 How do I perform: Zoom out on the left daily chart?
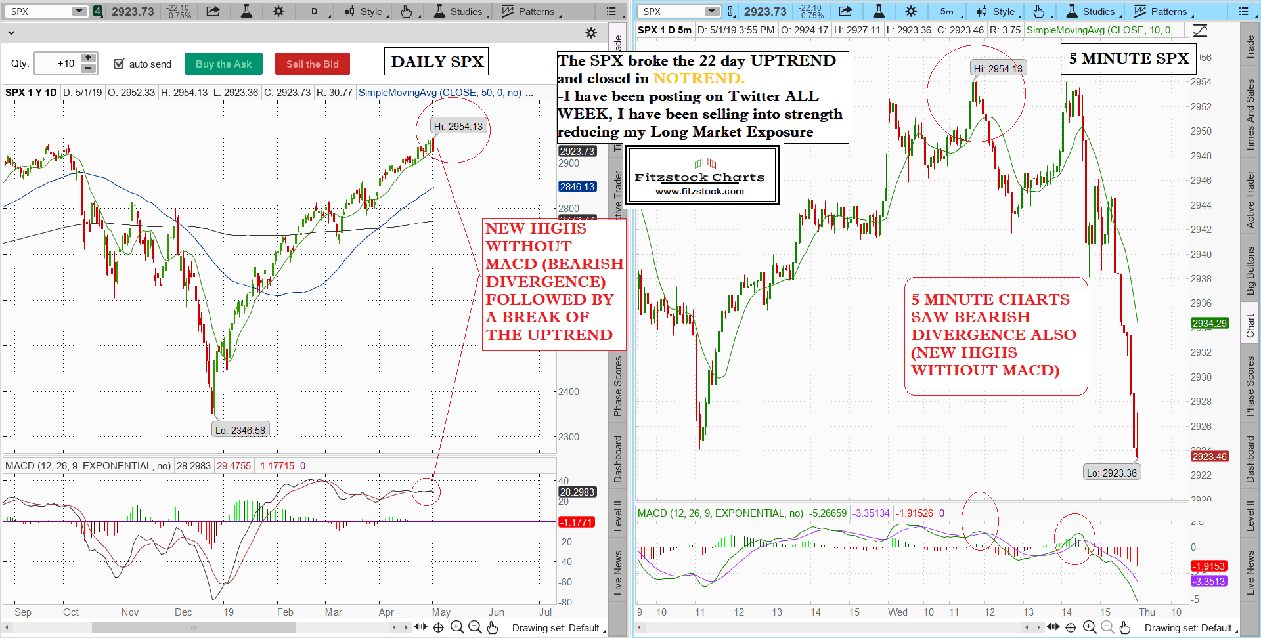coord(475,627)
